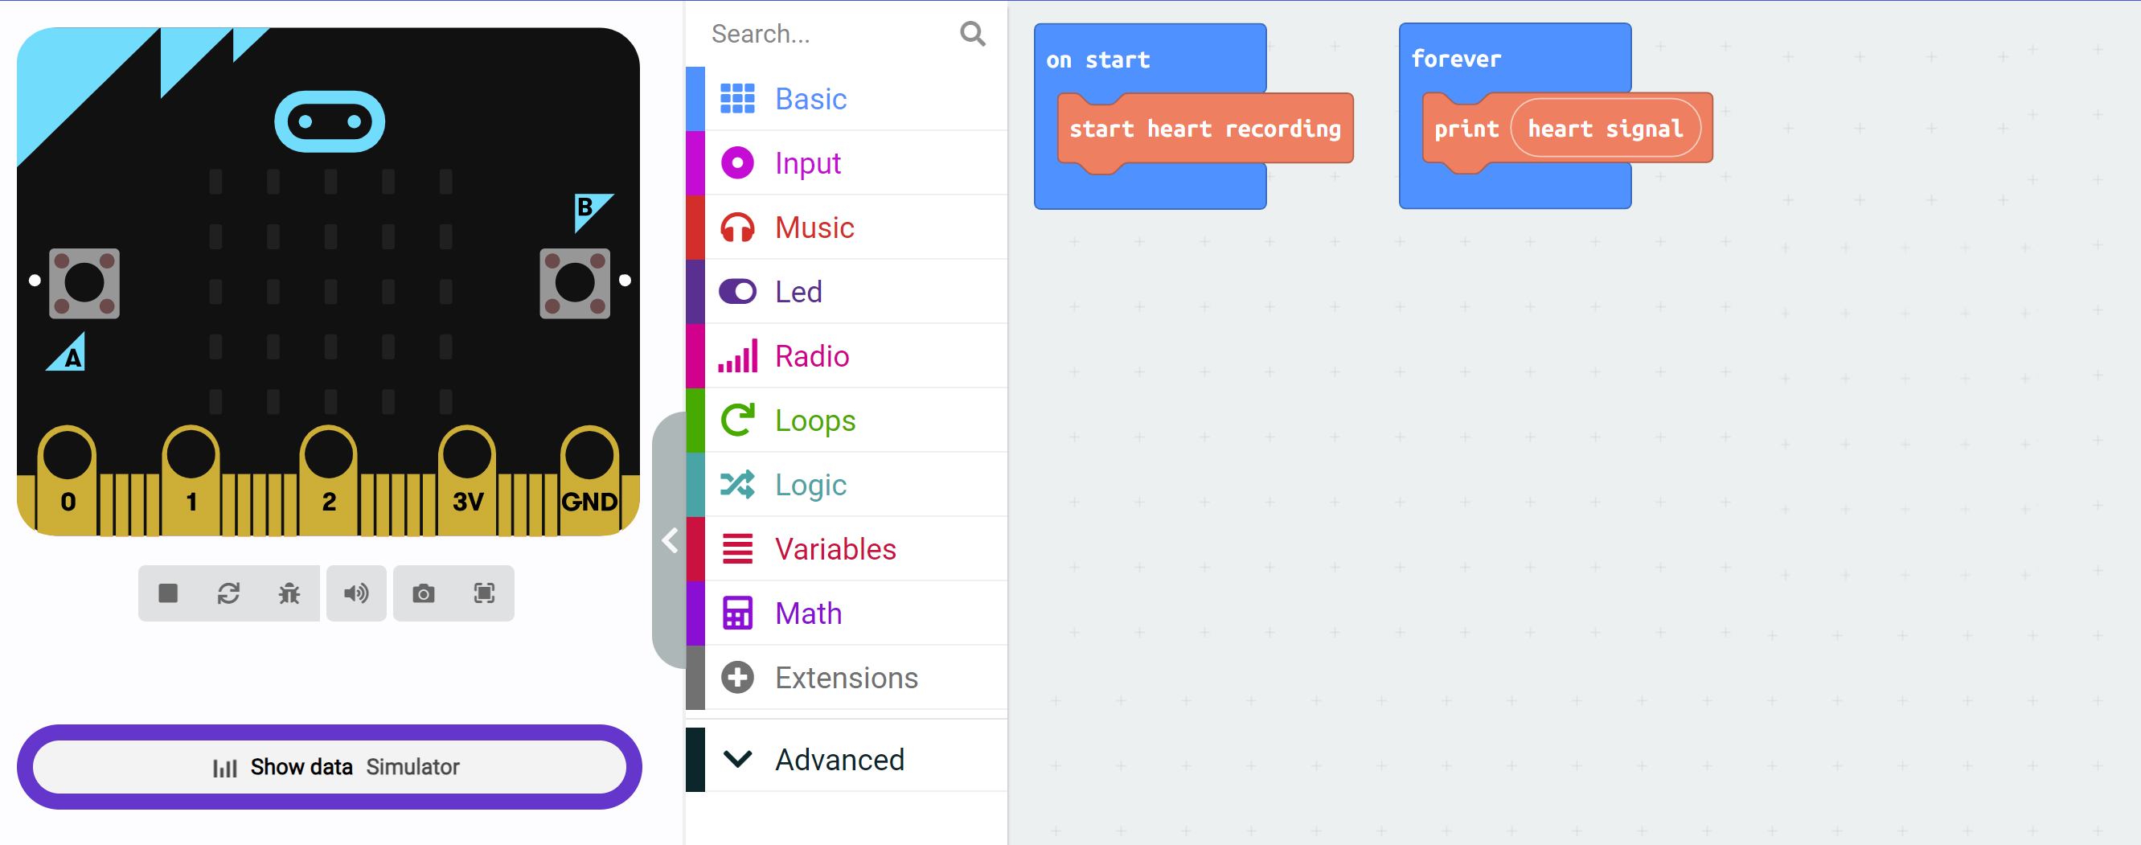Toggle debug mode using the bug icon
Screen dimensions: 2141x845
tap(289, 593)
